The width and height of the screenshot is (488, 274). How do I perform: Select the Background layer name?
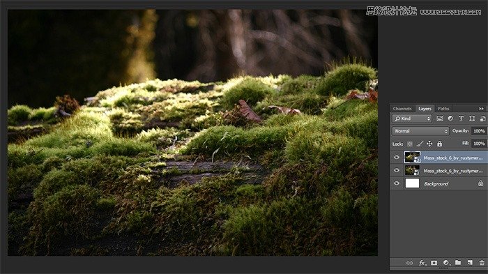pos(436,184)
